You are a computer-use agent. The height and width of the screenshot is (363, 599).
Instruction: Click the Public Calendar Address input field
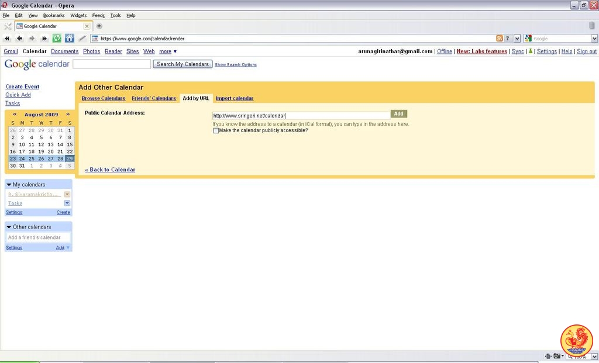pyautogui.click(x=301, y=116)
